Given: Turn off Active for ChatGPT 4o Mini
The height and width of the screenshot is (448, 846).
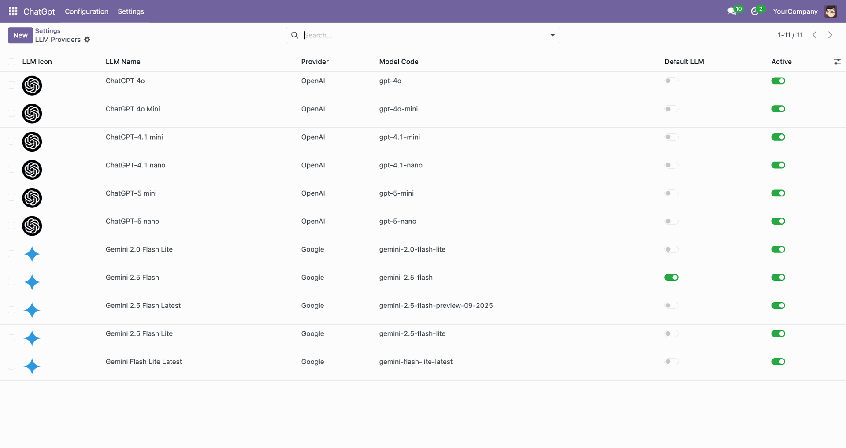Looking at the screenshot, I should pos(778,109).
